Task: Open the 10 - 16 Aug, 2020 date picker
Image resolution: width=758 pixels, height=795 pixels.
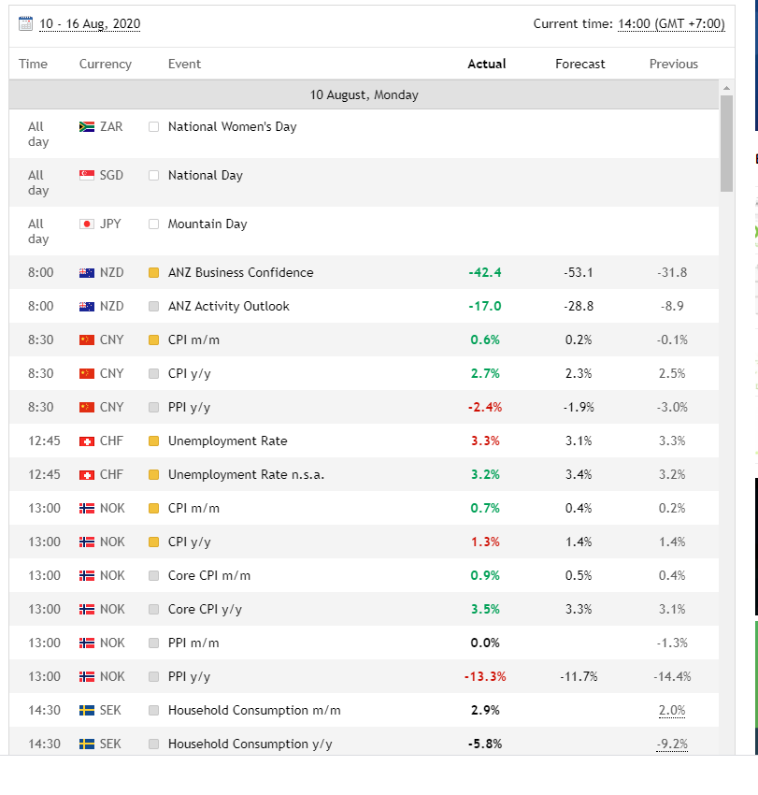Action: click(90, 23)
